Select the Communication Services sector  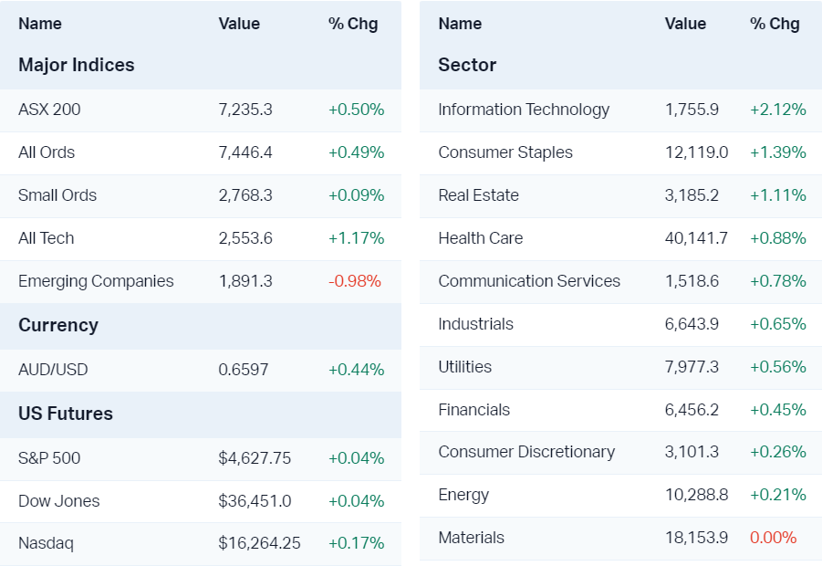pos(529,281)
